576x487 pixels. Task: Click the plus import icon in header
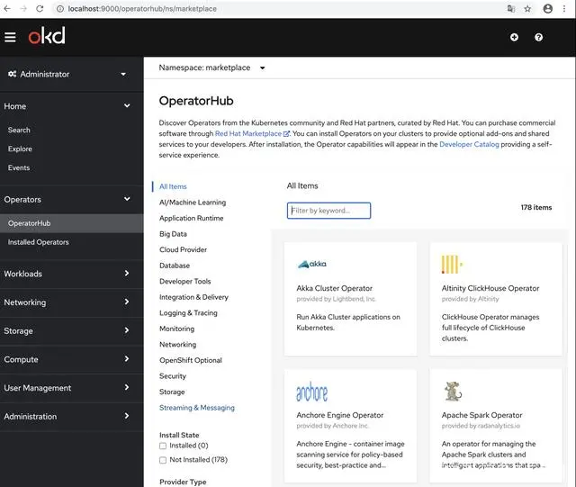tap(514, 37)
